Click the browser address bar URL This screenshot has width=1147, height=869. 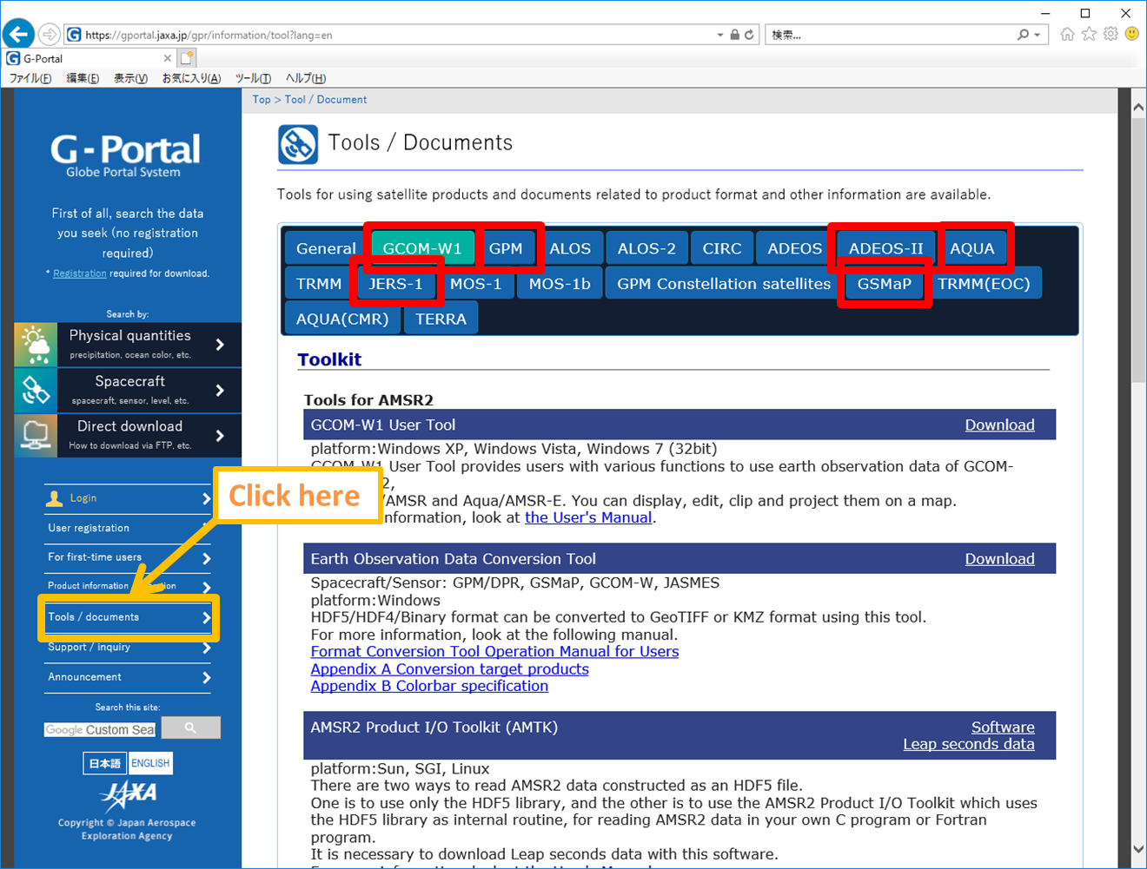click(x=209, y=36)
